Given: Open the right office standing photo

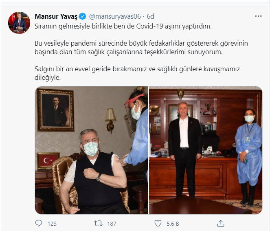Looking at the screenshot, I should pos(206,150).
